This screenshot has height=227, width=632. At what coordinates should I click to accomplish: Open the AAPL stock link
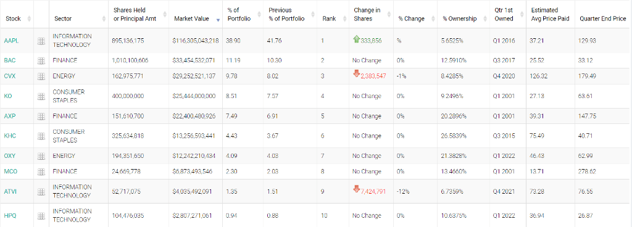tap(10, 41)
